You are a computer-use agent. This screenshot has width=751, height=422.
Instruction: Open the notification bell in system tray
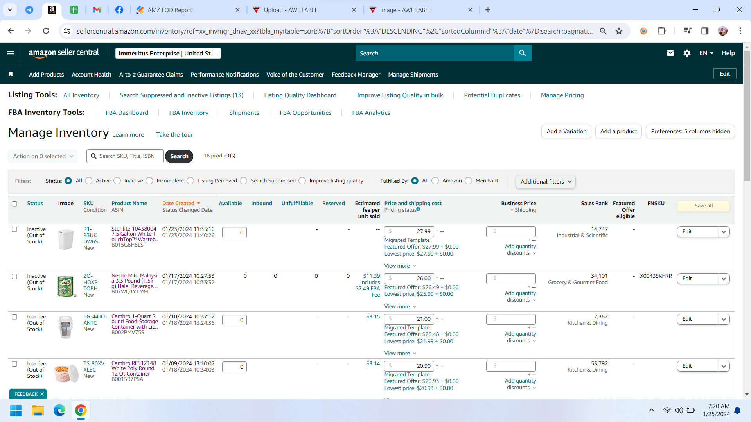tap(737, 410)
